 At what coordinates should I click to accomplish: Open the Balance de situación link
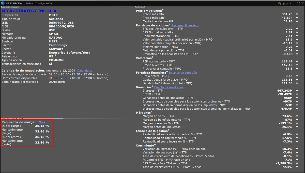point(183,73)
